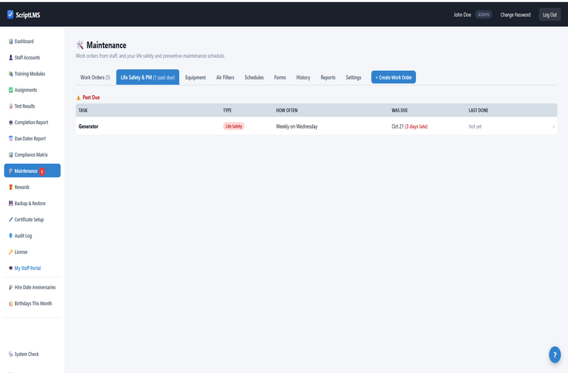Click the ScriptLMS checkmark logo icon
568x373 pixels.
tap(10, 14)
